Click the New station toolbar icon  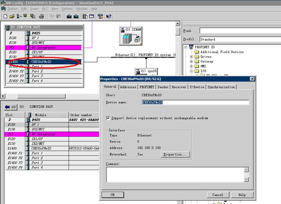point(4,16)
